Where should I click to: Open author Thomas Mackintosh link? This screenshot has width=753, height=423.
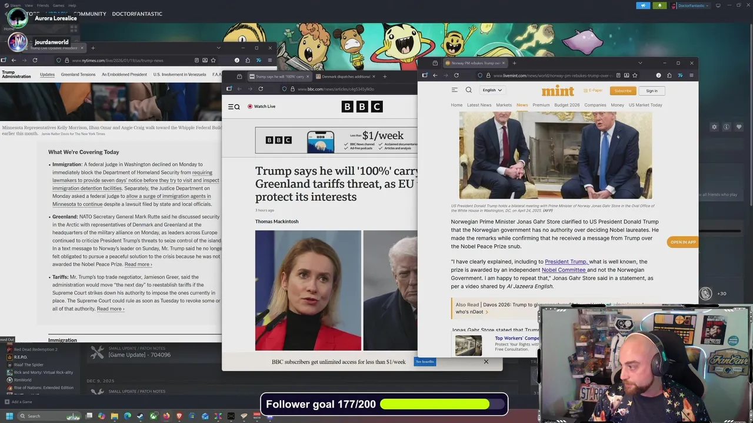(276, 221)
